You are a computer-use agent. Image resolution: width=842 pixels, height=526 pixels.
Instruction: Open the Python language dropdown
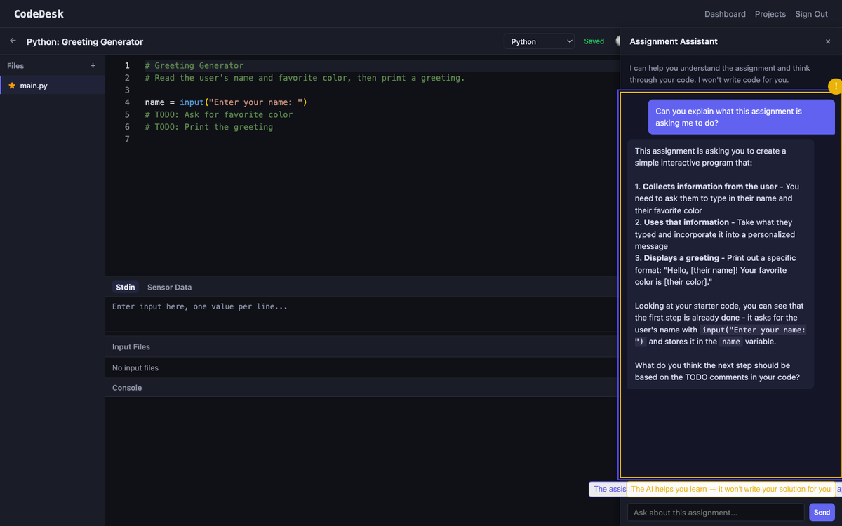pyautogui.click(x=538, y=42)
